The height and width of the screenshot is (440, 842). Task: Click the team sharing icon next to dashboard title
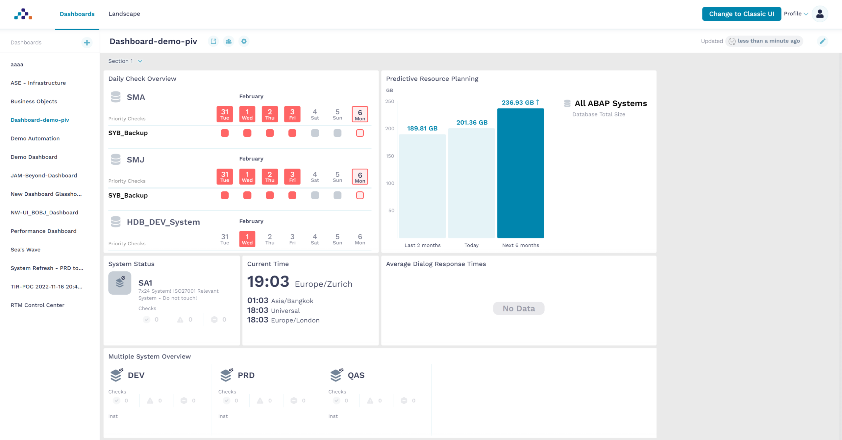click(229, 41)
